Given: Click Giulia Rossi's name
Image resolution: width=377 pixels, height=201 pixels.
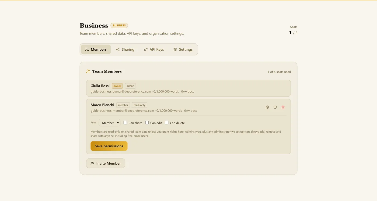Looking at the screenshot, I should point(100,86).
